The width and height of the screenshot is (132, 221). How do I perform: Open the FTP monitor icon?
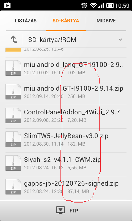click(61, 211)
